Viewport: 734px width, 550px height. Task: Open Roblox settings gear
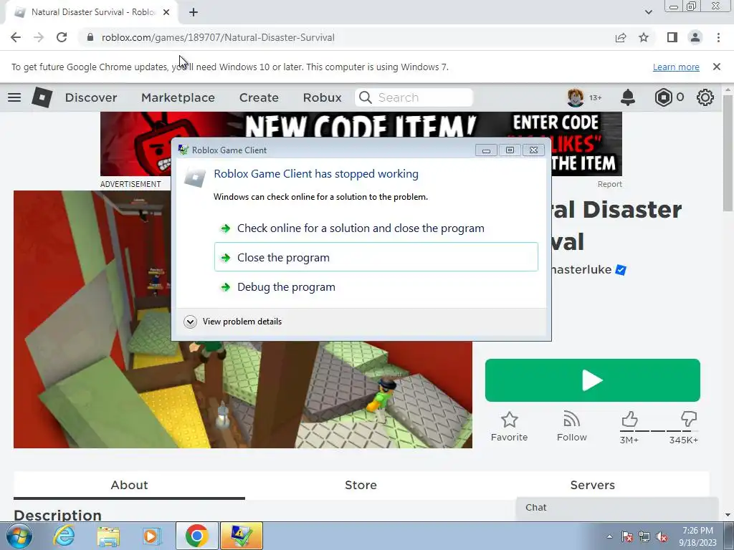point(705,97)
